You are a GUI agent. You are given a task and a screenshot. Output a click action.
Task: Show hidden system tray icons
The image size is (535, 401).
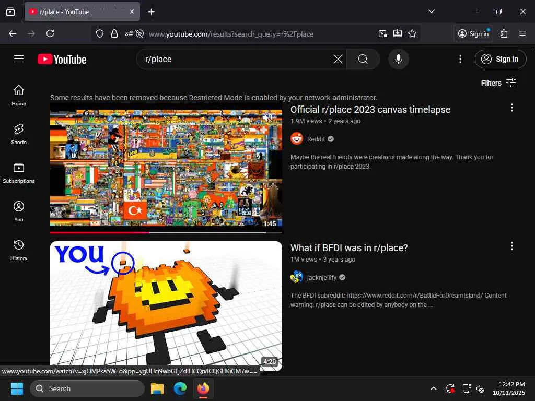tap(433, 388)
